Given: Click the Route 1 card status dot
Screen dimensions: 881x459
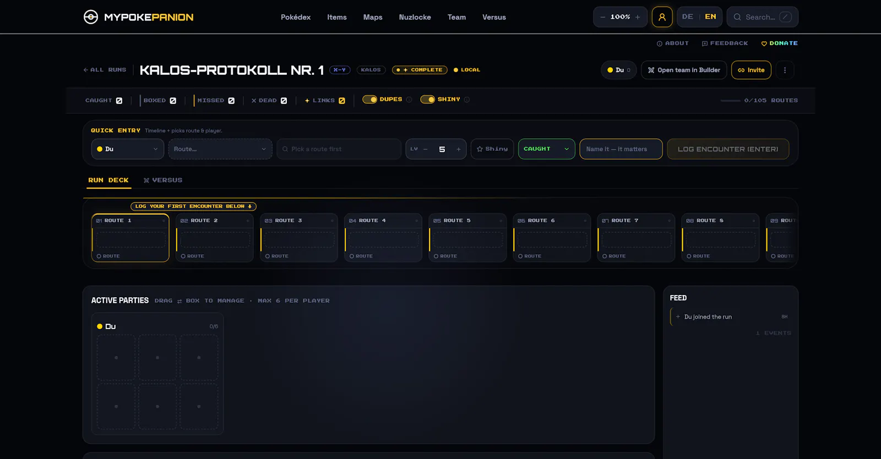Looking at the screenshot, I should [164, 221].
